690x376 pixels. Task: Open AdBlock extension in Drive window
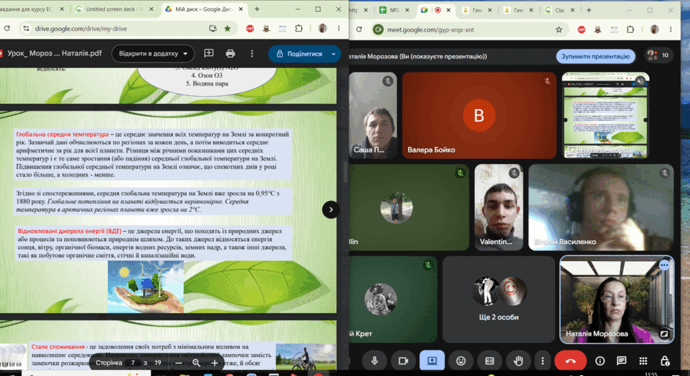(250, 29)
